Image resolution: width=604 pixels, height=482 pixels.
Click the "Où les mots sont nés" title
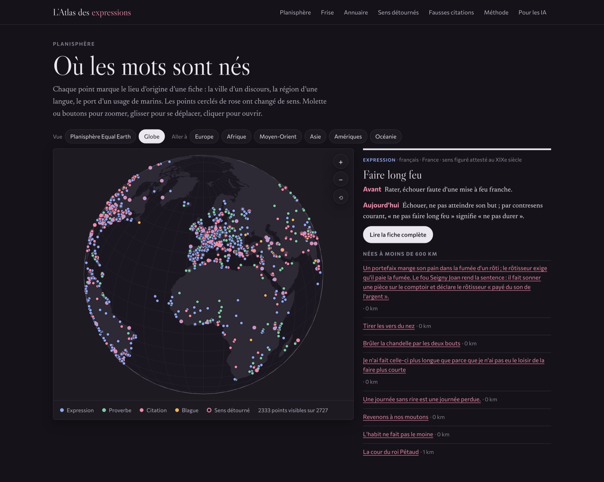click(152, 66)
